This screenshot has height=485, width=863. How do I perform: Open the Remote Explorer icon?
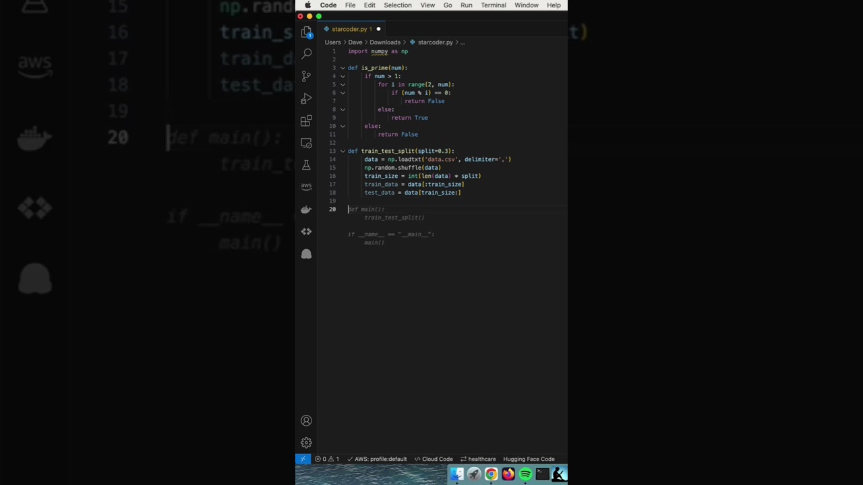point(306,143)
